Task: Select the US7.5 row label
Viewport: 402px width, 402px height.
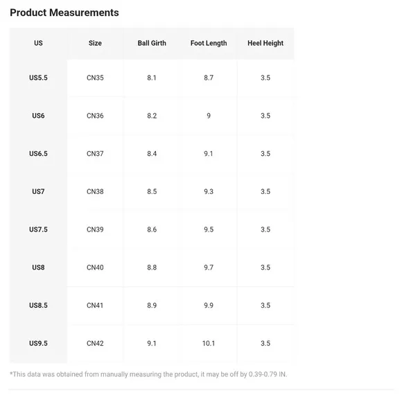Action: click(38, 229)
